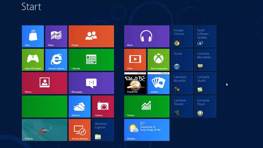The image size is (263, 148).
Task: Open Camtasia Player tile
Action: [205, 107]
